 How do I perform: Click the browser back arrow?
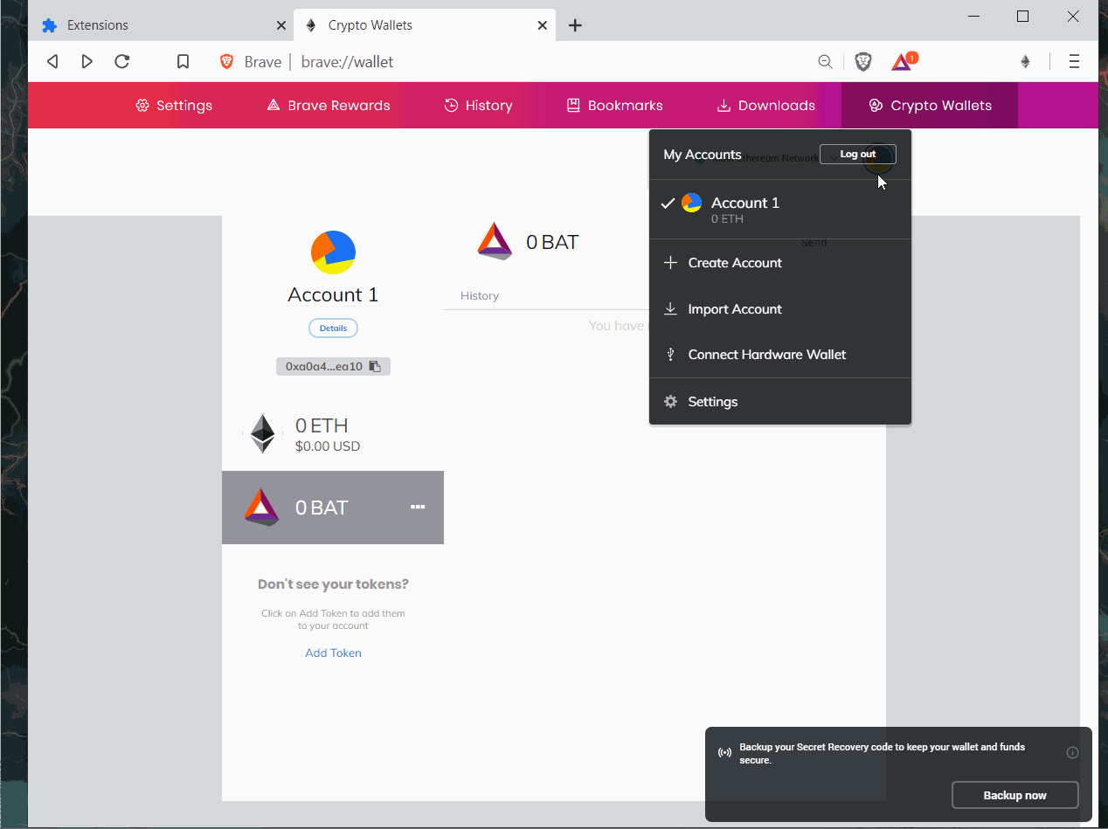pos(52,61)
